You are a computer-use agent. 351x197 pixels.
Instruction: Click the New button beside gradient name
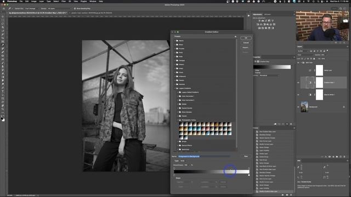point(246,157)
